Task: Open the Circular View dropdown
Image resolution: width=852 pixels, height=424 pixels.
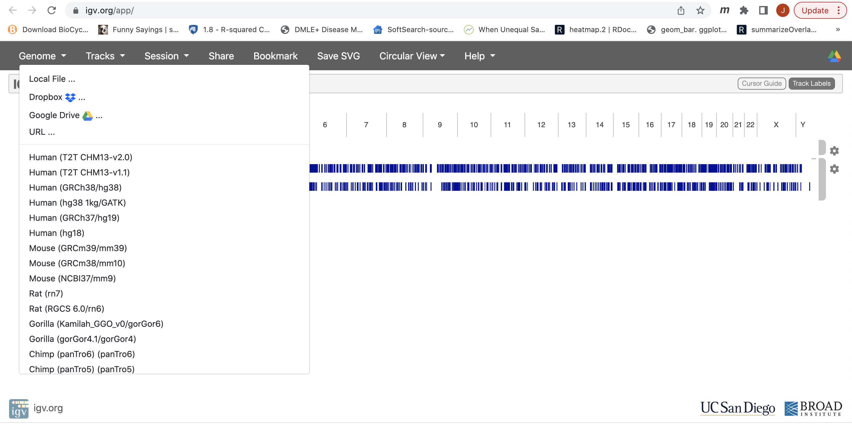Action: click(412, 56)
